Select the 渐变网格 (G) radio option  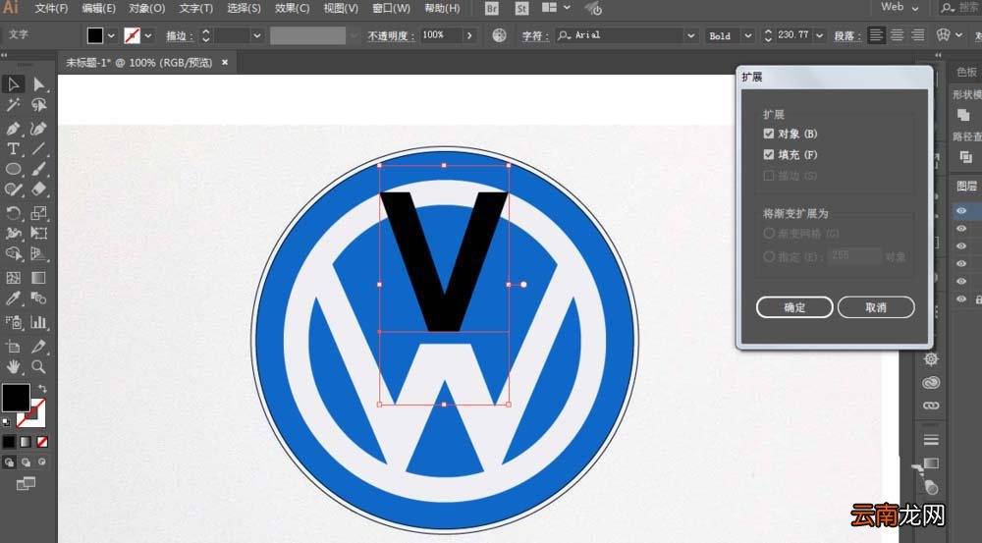(x=769, y=233)
